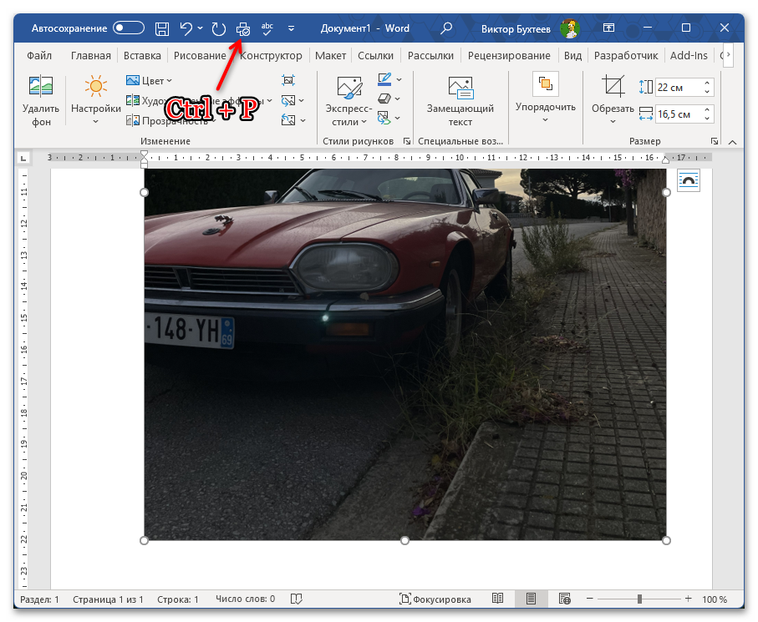Click the Alt Text (Замещающий текст) icon
This screenshot has height=622, width=758.
click(x=460, y=101)
